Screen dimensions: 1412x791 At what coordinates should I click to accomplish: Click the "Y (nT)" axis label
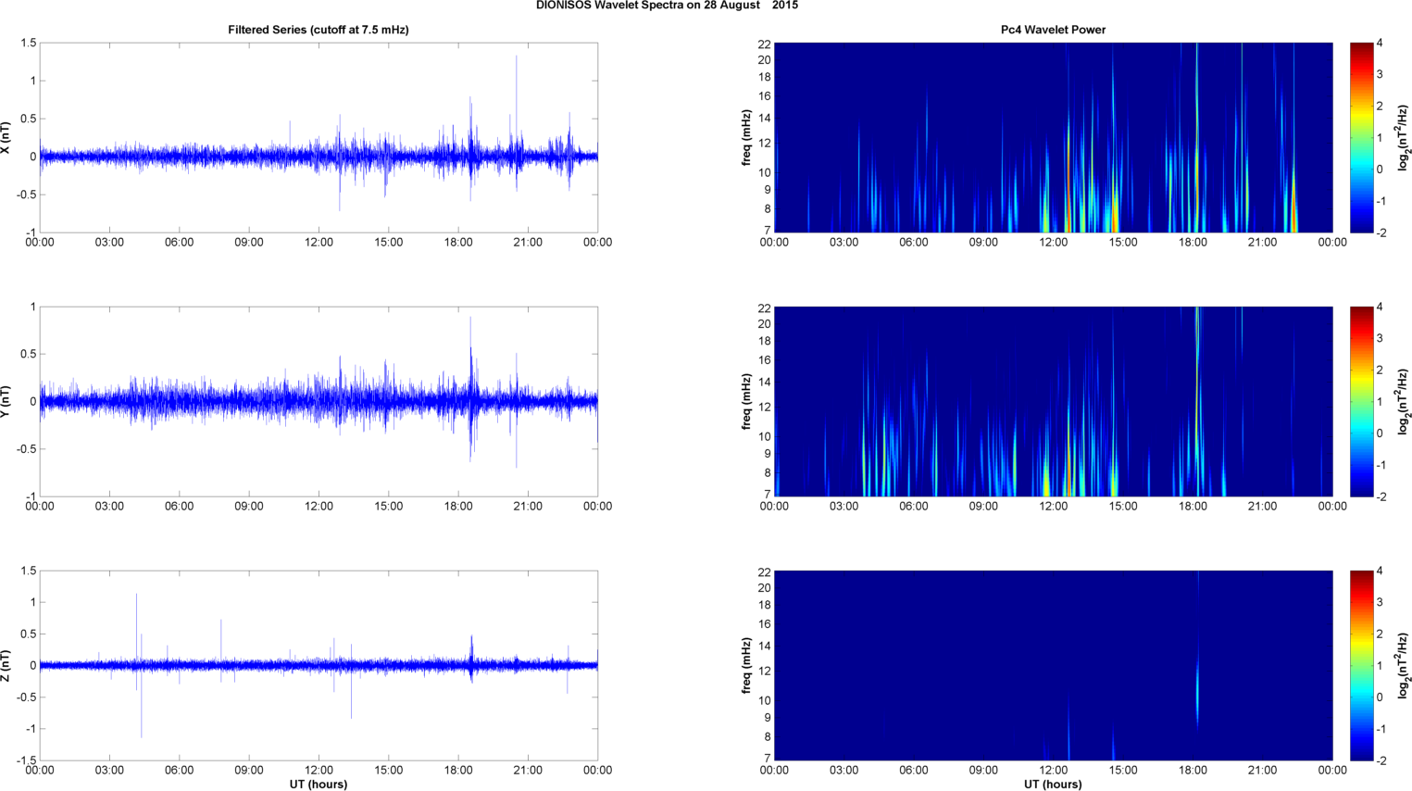point(6,401)
